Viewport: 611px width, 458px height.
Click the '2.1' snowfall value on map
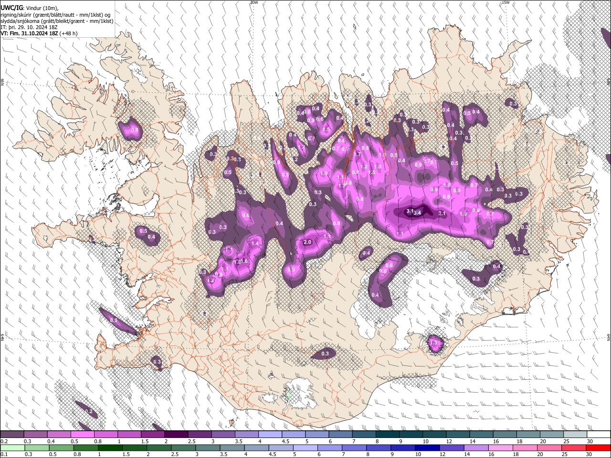tap(442, 213)
